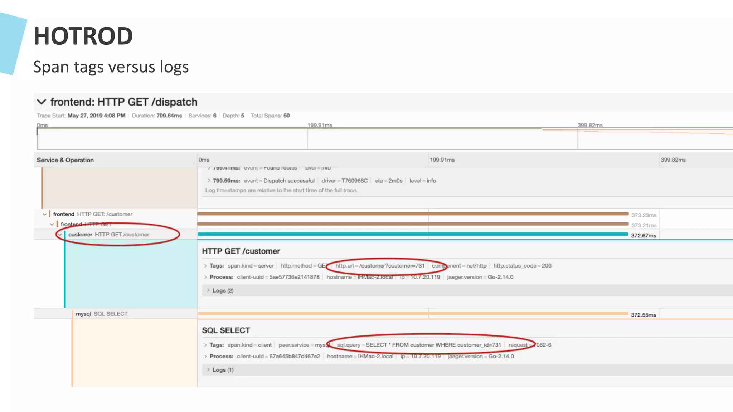Viewport: 733px width, 412px height.
Task: Click the component = net/http tag
Action: (459, 266)
